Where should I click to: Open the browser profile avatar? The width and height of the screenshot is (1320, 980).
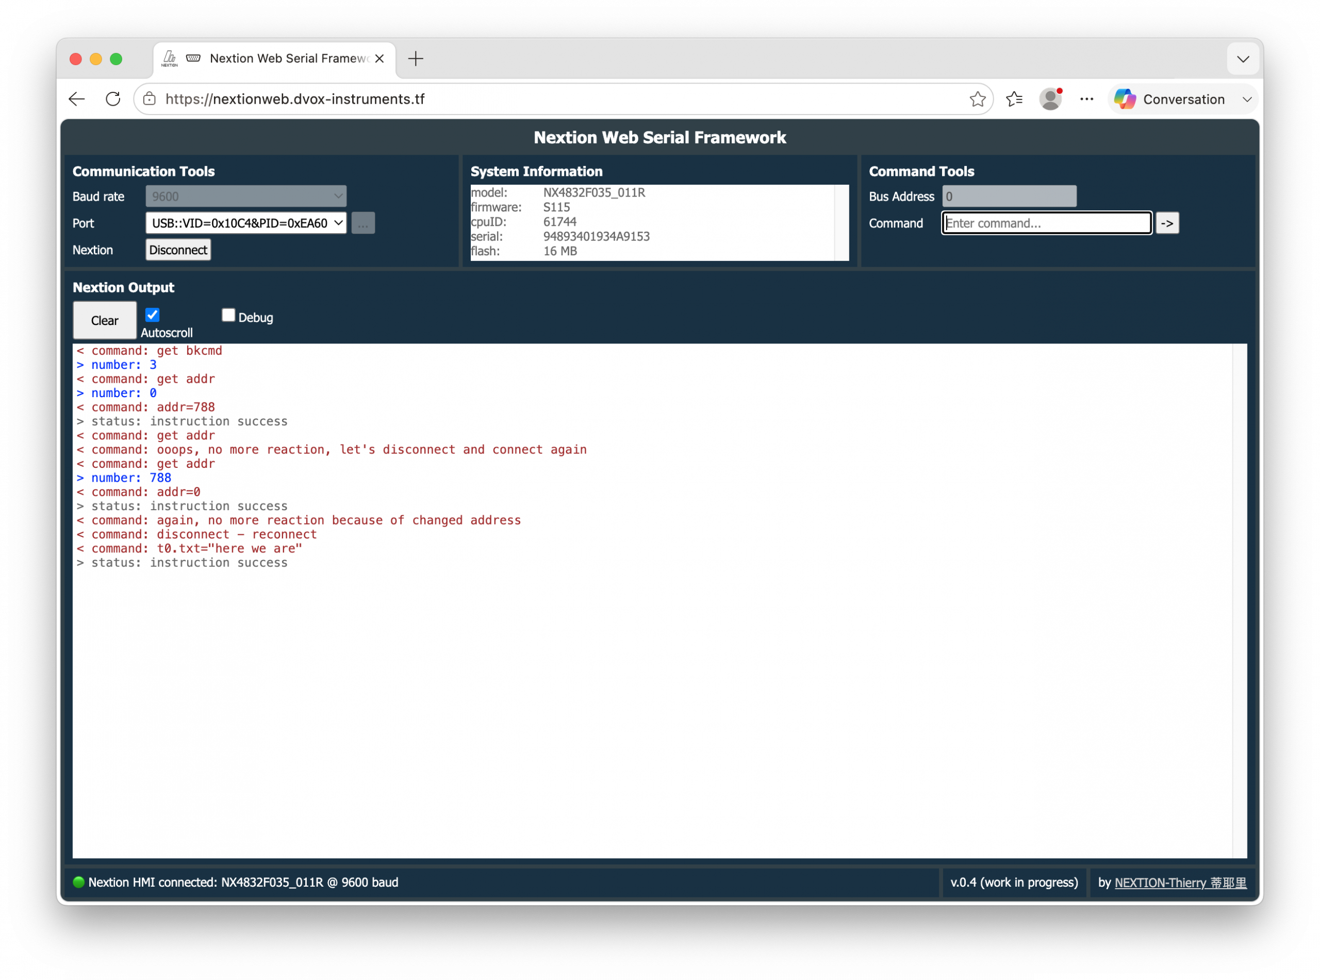tap(1050, 99)
